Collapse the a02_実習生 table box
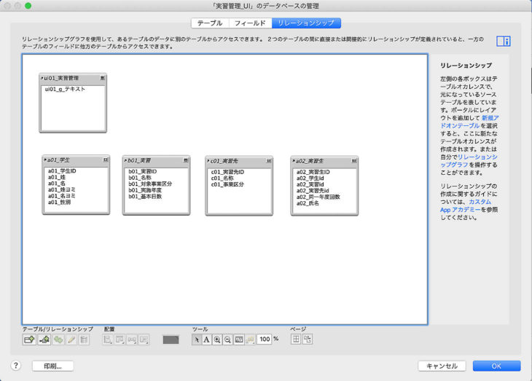The image size is (532, 381). pyautogui.click(x=355, y=160)
